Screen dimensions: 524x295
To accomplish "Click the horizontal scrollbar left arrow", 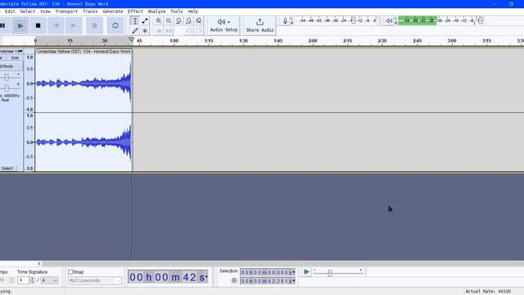I will (39, 264).
